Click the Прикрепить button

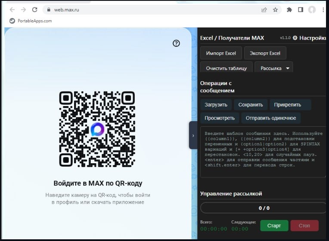pyautogui.click(x=290, y=105)
